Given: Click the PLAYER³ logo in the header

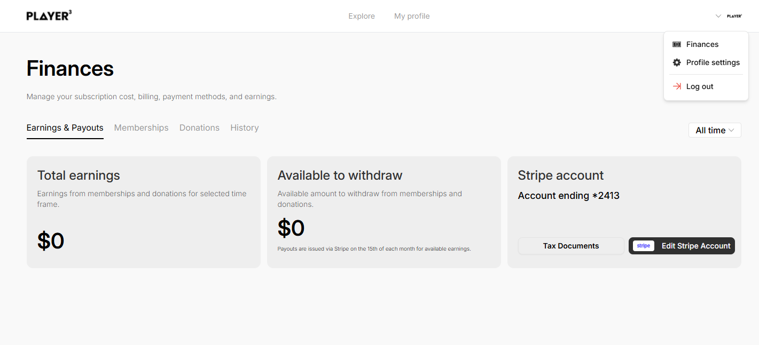Looking at the screenshot, I should click(x=49, y=16).
